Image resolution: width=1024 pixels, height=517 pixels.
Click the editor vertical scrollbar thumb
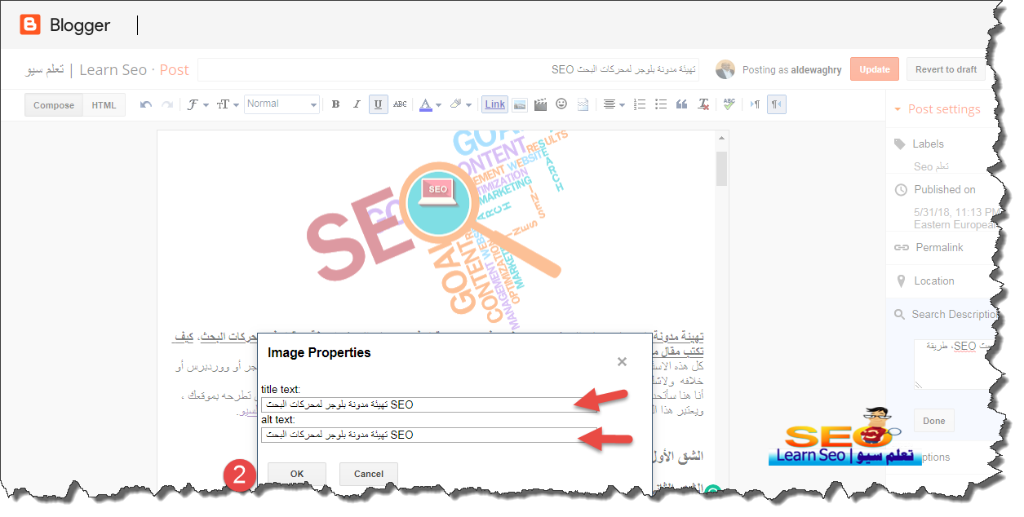[721, 169]
